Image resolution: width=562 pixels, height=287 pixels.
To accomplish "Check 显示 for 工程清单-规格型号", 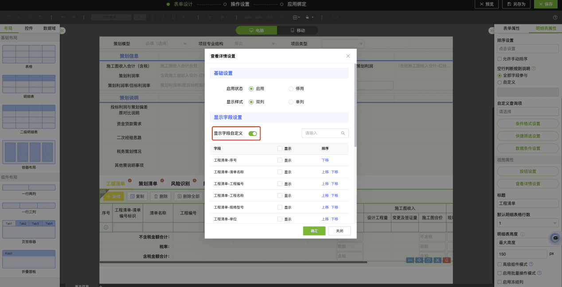I will coord(280,207).
